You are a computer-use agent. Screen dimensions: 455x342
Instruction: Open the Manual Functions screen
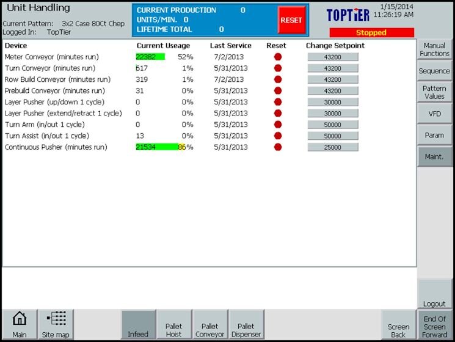pyautogui.click(x=434, y=49)
